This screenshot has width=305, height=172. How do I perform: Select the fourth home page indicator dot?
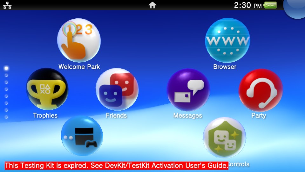pyautogui.click(x=6, y=89)
